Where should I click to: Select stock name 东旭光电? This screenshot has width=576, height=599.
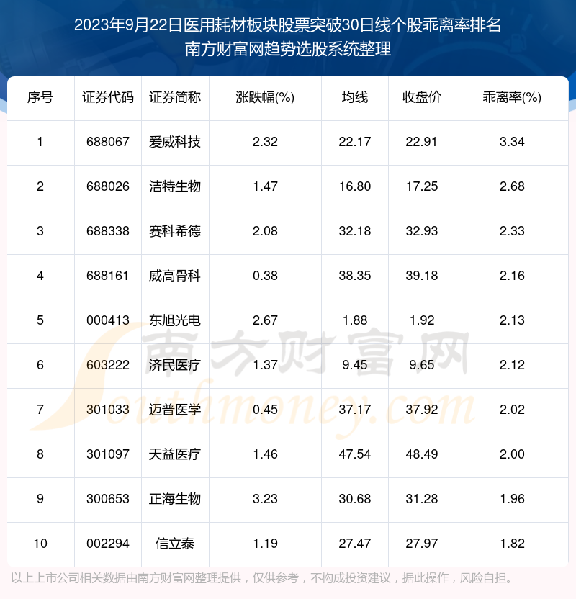(175, 320)
